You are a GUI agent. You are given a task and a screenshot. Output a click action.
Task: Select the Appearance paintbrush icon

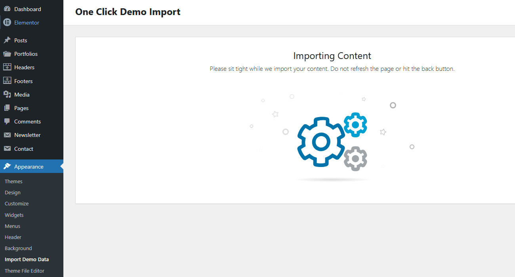[x=7, y=166]
